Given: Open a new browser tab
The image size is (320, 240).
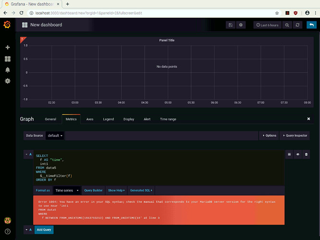Looking at the screenshot, I should (x=68, y=4).
